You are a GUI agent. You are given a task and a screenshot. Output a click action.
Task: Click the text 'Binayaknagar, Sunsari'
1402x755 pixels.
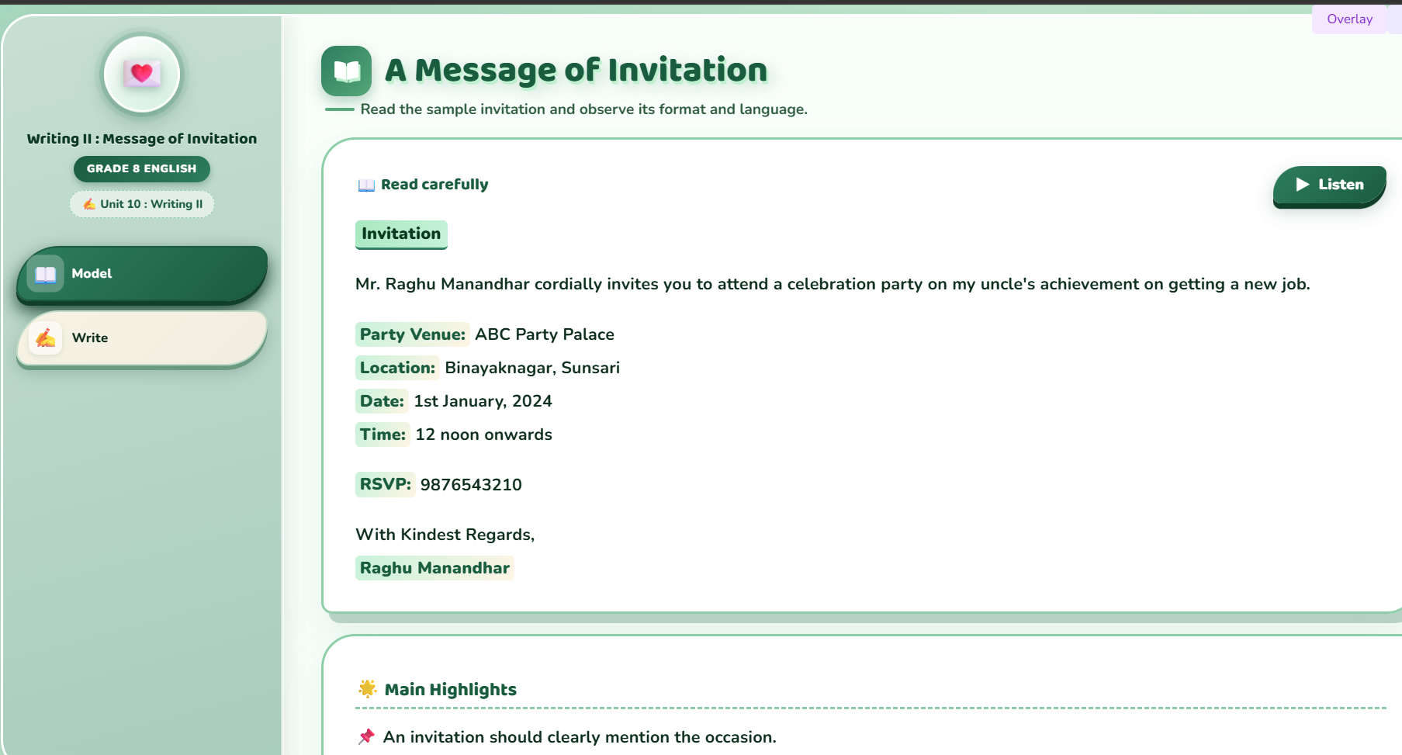click(532, 368)
